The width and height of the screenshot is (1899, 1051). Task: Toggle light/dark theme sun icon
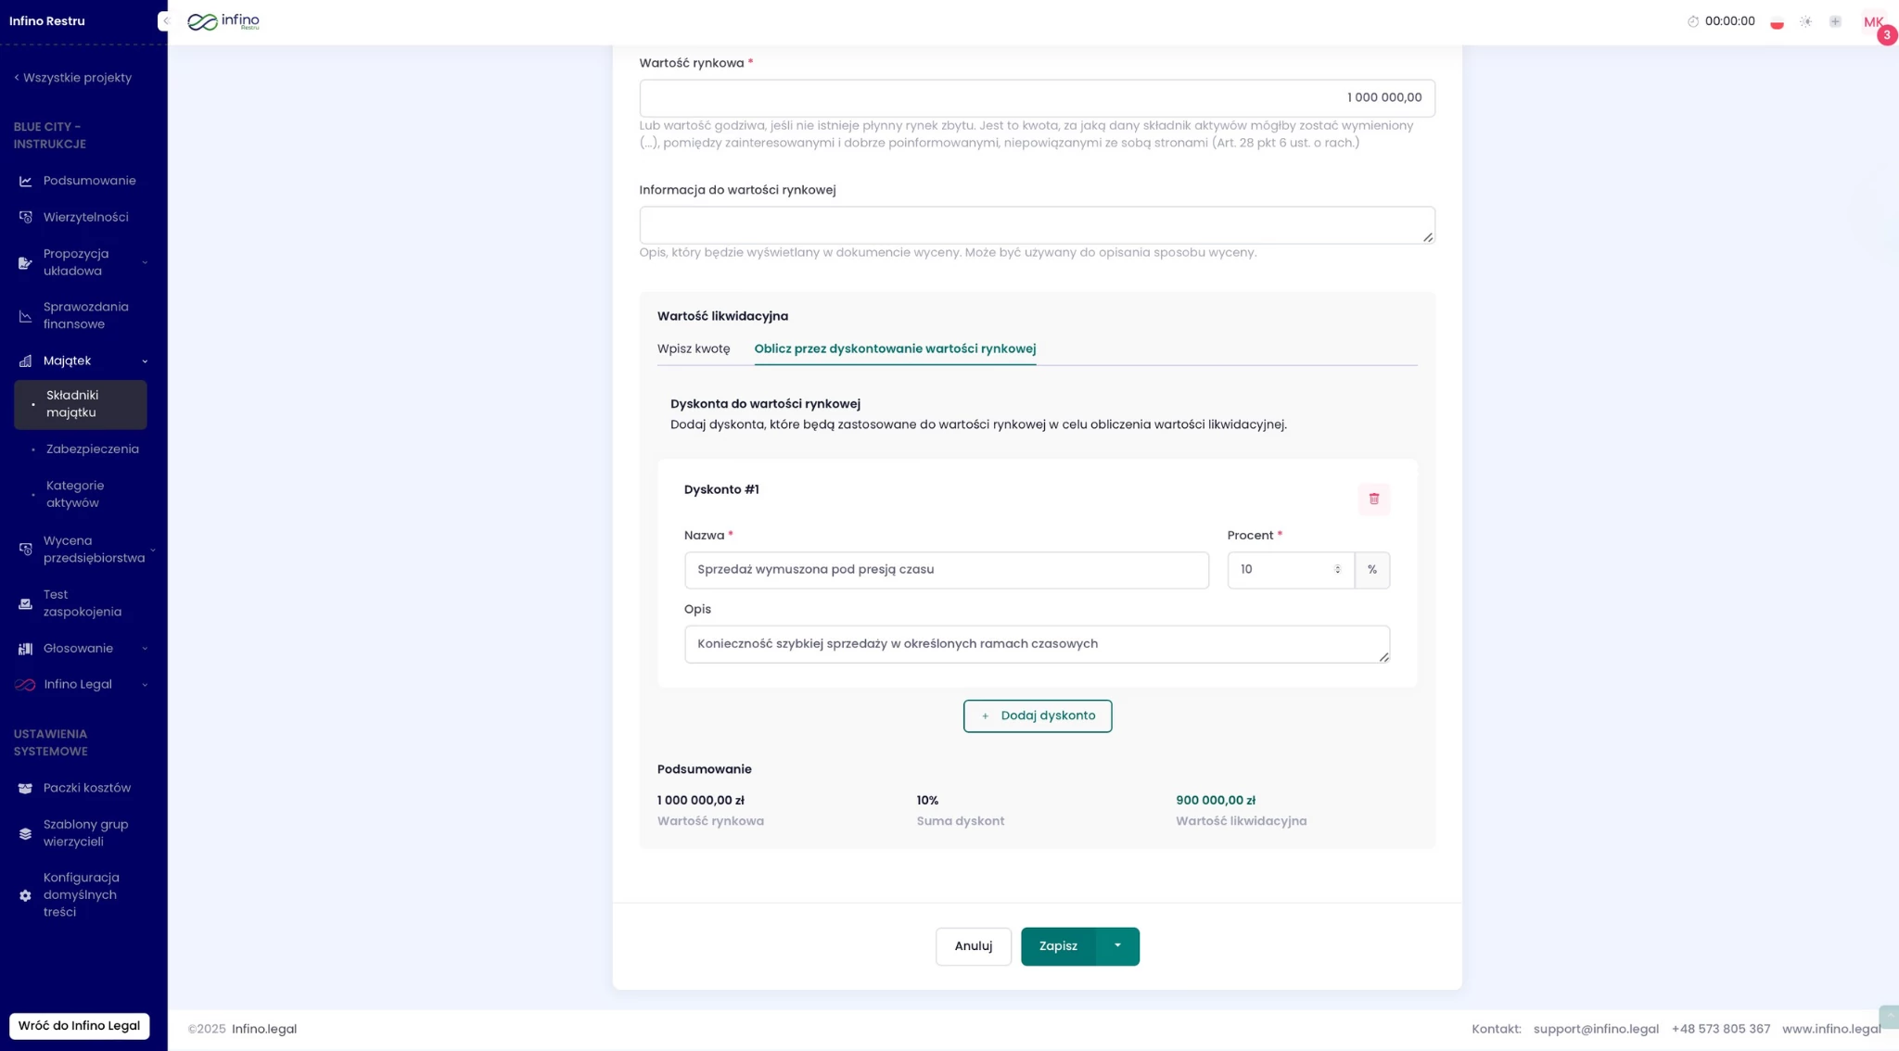pyautogui.click(x=1805, y=22)
